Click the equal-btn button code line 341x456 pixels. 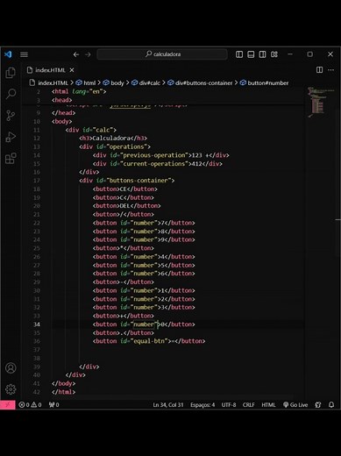149,341
